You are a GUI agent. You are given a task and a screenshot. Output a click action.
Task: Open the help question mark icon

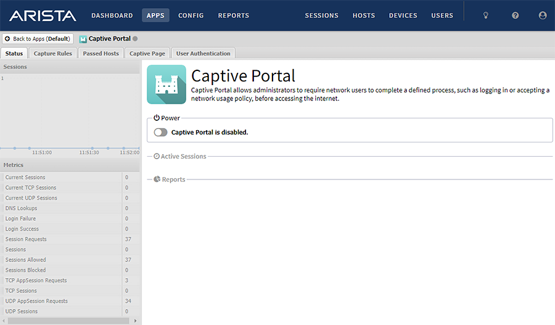(515, 15)
